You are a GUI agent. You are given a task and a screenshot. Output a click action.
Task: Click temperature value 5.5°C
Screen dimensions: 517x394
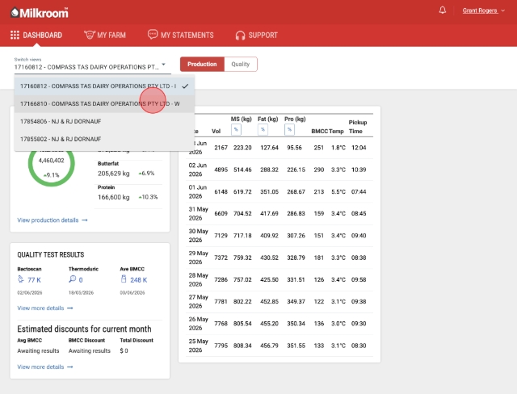[x=338, y=191]
